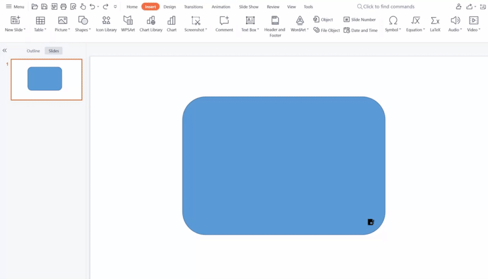Image resolution: width=488 pixels, height=279 pixels.
Task: Insert a Table from the ribbon
Action: click(40, 24)
